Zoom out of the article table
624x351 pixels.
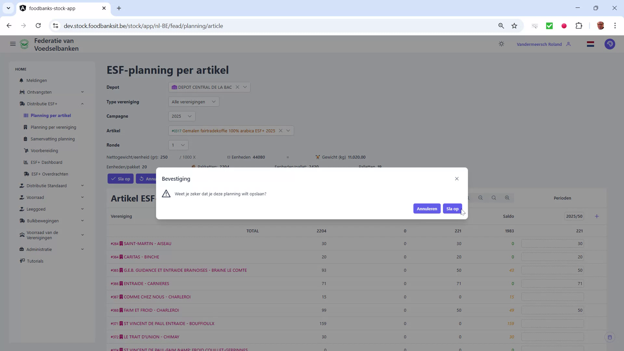pos(480,198)
